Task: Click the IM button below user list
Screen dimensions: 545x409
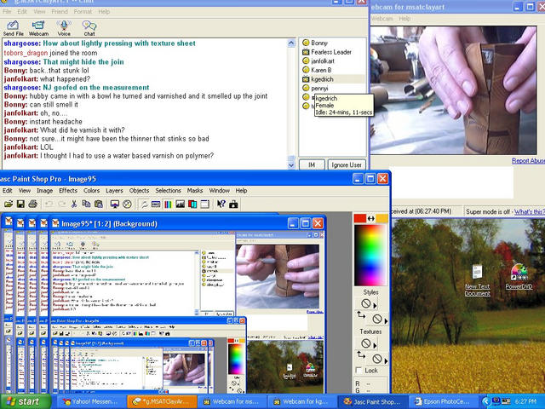Action: pos(312,164)
